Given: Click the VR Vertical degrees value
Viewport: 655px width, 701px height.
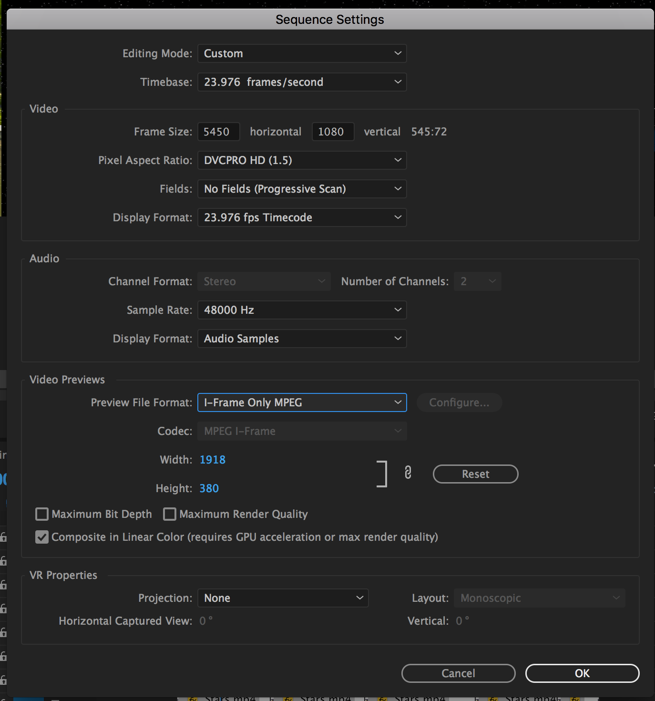Looking at the screenshot, I should (462, 621).
